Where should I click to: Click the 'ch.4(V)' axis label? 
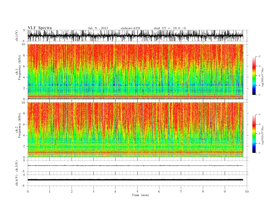[x=17, y=180]
